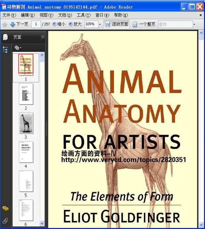Click the thumbnail panel scrollbar handle
Screen dimensions: 205x229
pos(42,60)
